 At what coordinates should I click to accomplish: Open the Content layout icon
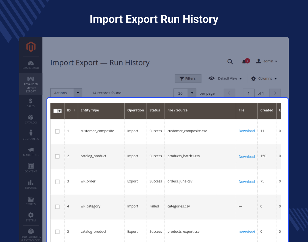point(31,166)
